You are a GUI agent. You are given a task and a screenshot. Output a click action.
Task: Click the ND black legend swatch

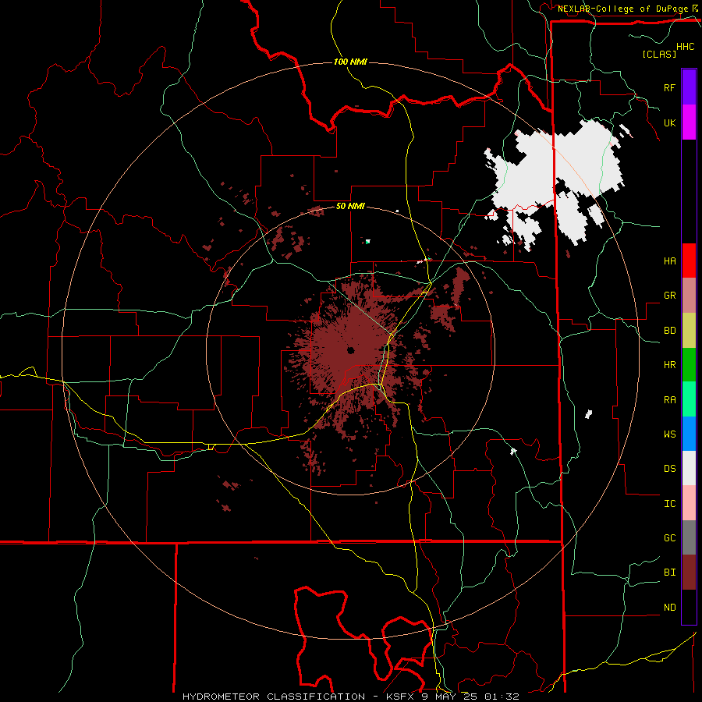pyautogui.click(x=689, y=607)
